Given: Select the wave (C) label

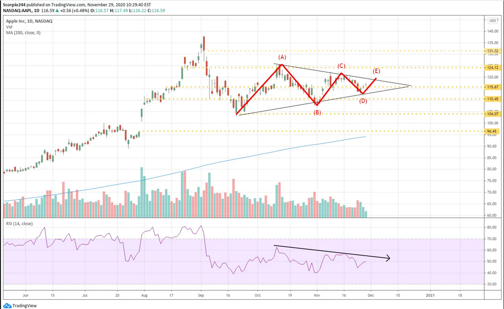Looking at the screenshot, I should [341, 66].
